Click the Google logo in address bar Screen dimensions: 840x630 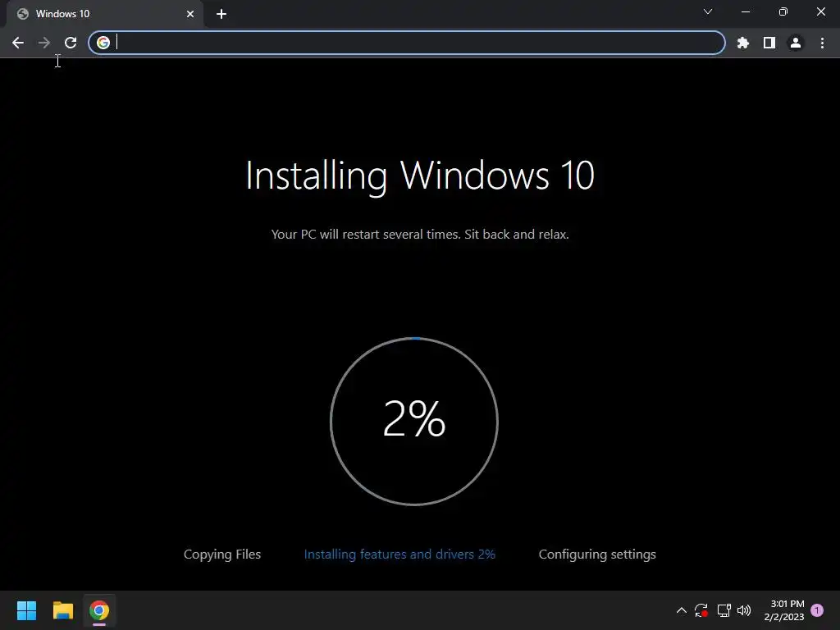point(103,43)
